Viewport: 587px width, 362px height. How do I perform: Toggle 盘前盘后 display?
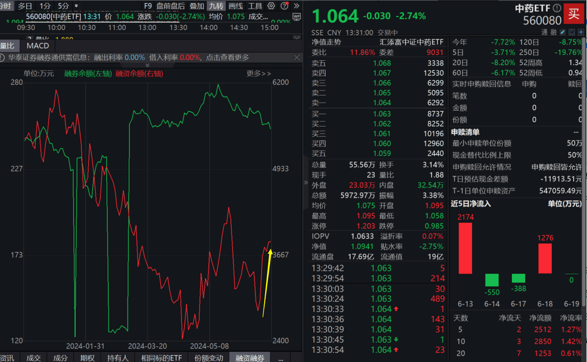(171, 6)
